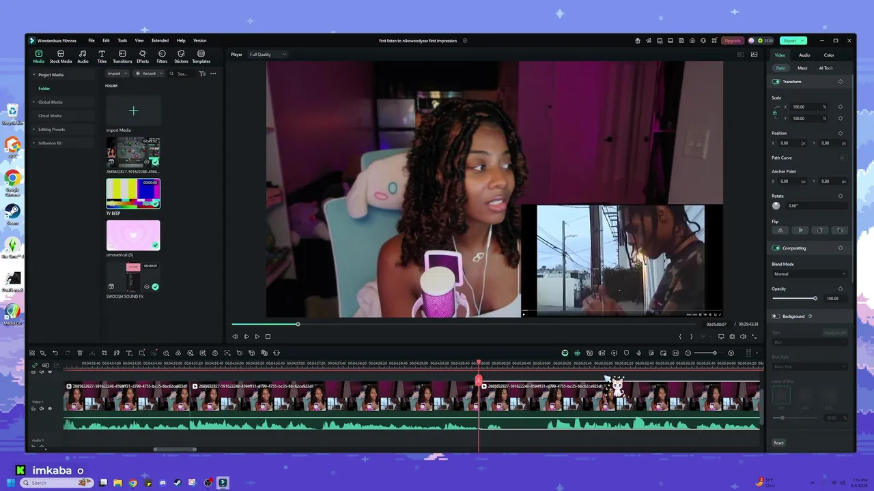This screenshot has width=874, height=491.
Task: Select the Crop tool in timeline toolbar
Action: 104,353
